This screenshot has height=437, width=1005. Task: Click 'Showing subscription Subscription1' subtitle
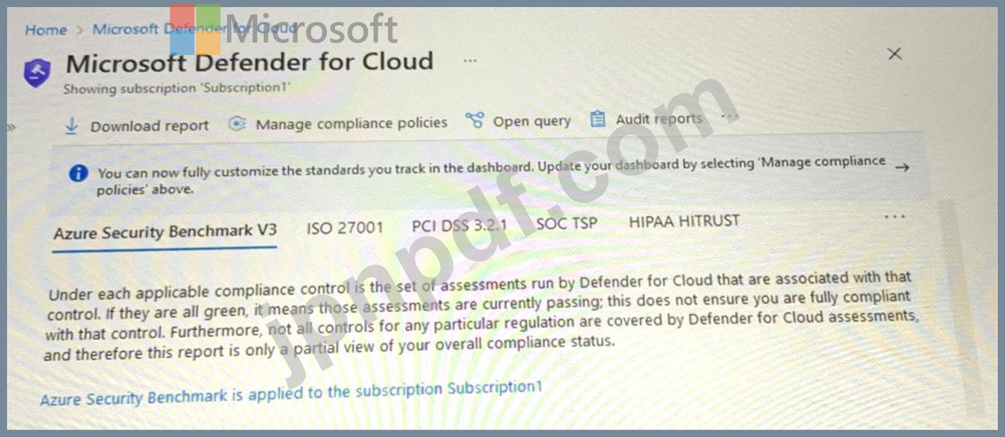click(177, 88)
